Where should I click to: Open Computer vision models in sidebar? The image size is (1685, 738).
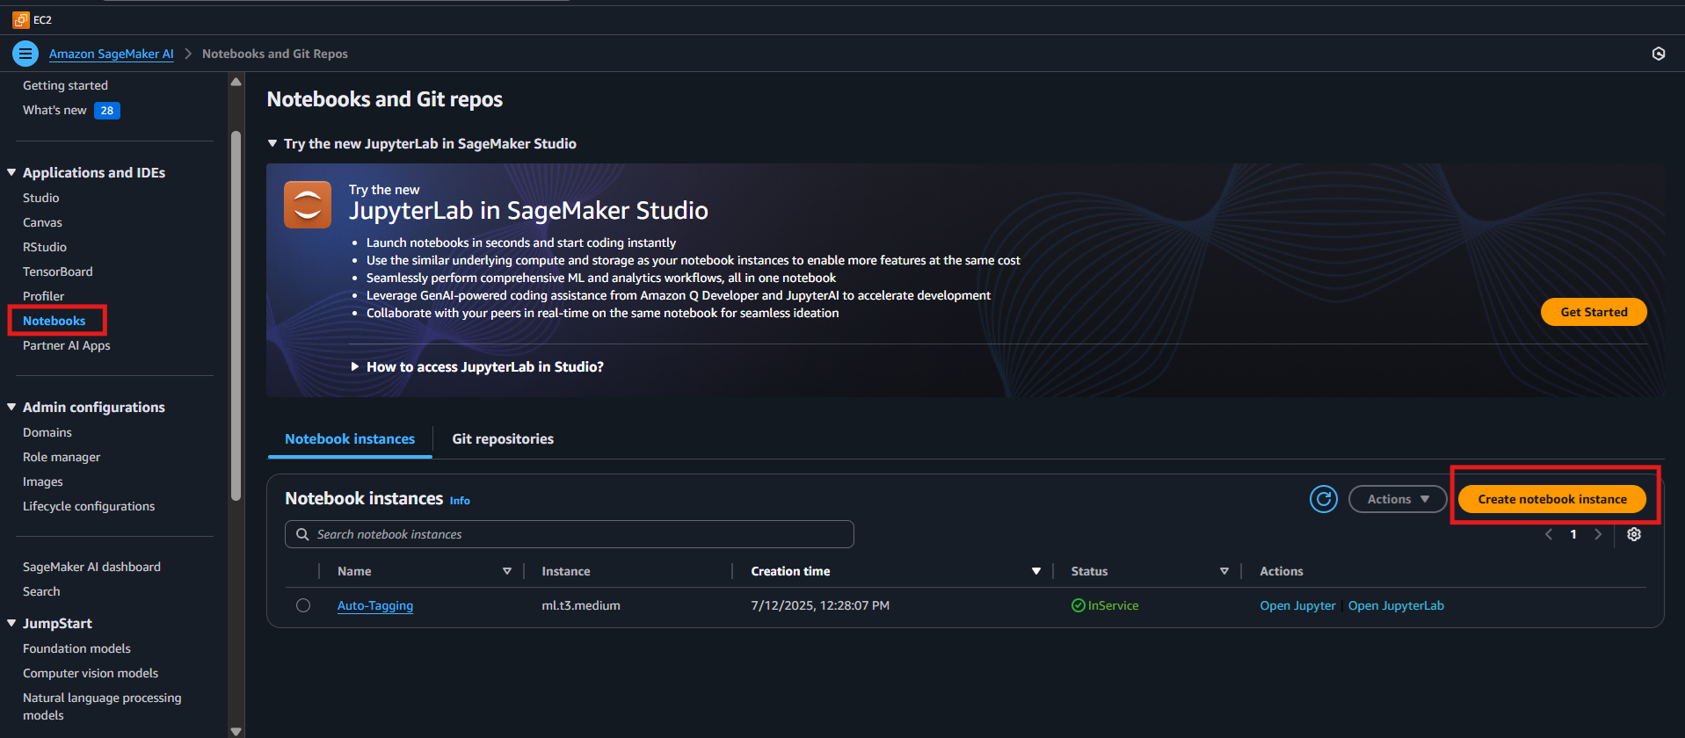tap(91, 673)
